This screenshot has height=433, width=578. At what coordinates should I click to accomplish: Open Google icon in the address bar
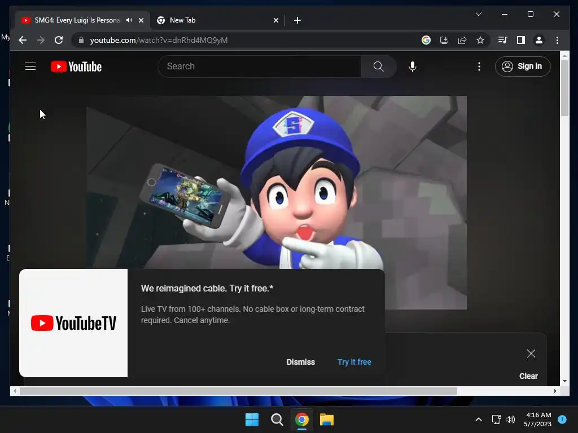click(x=426, y=40)
